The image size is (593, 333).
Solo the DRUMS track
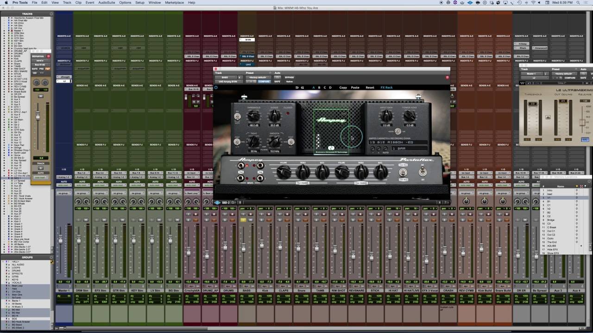225,220
